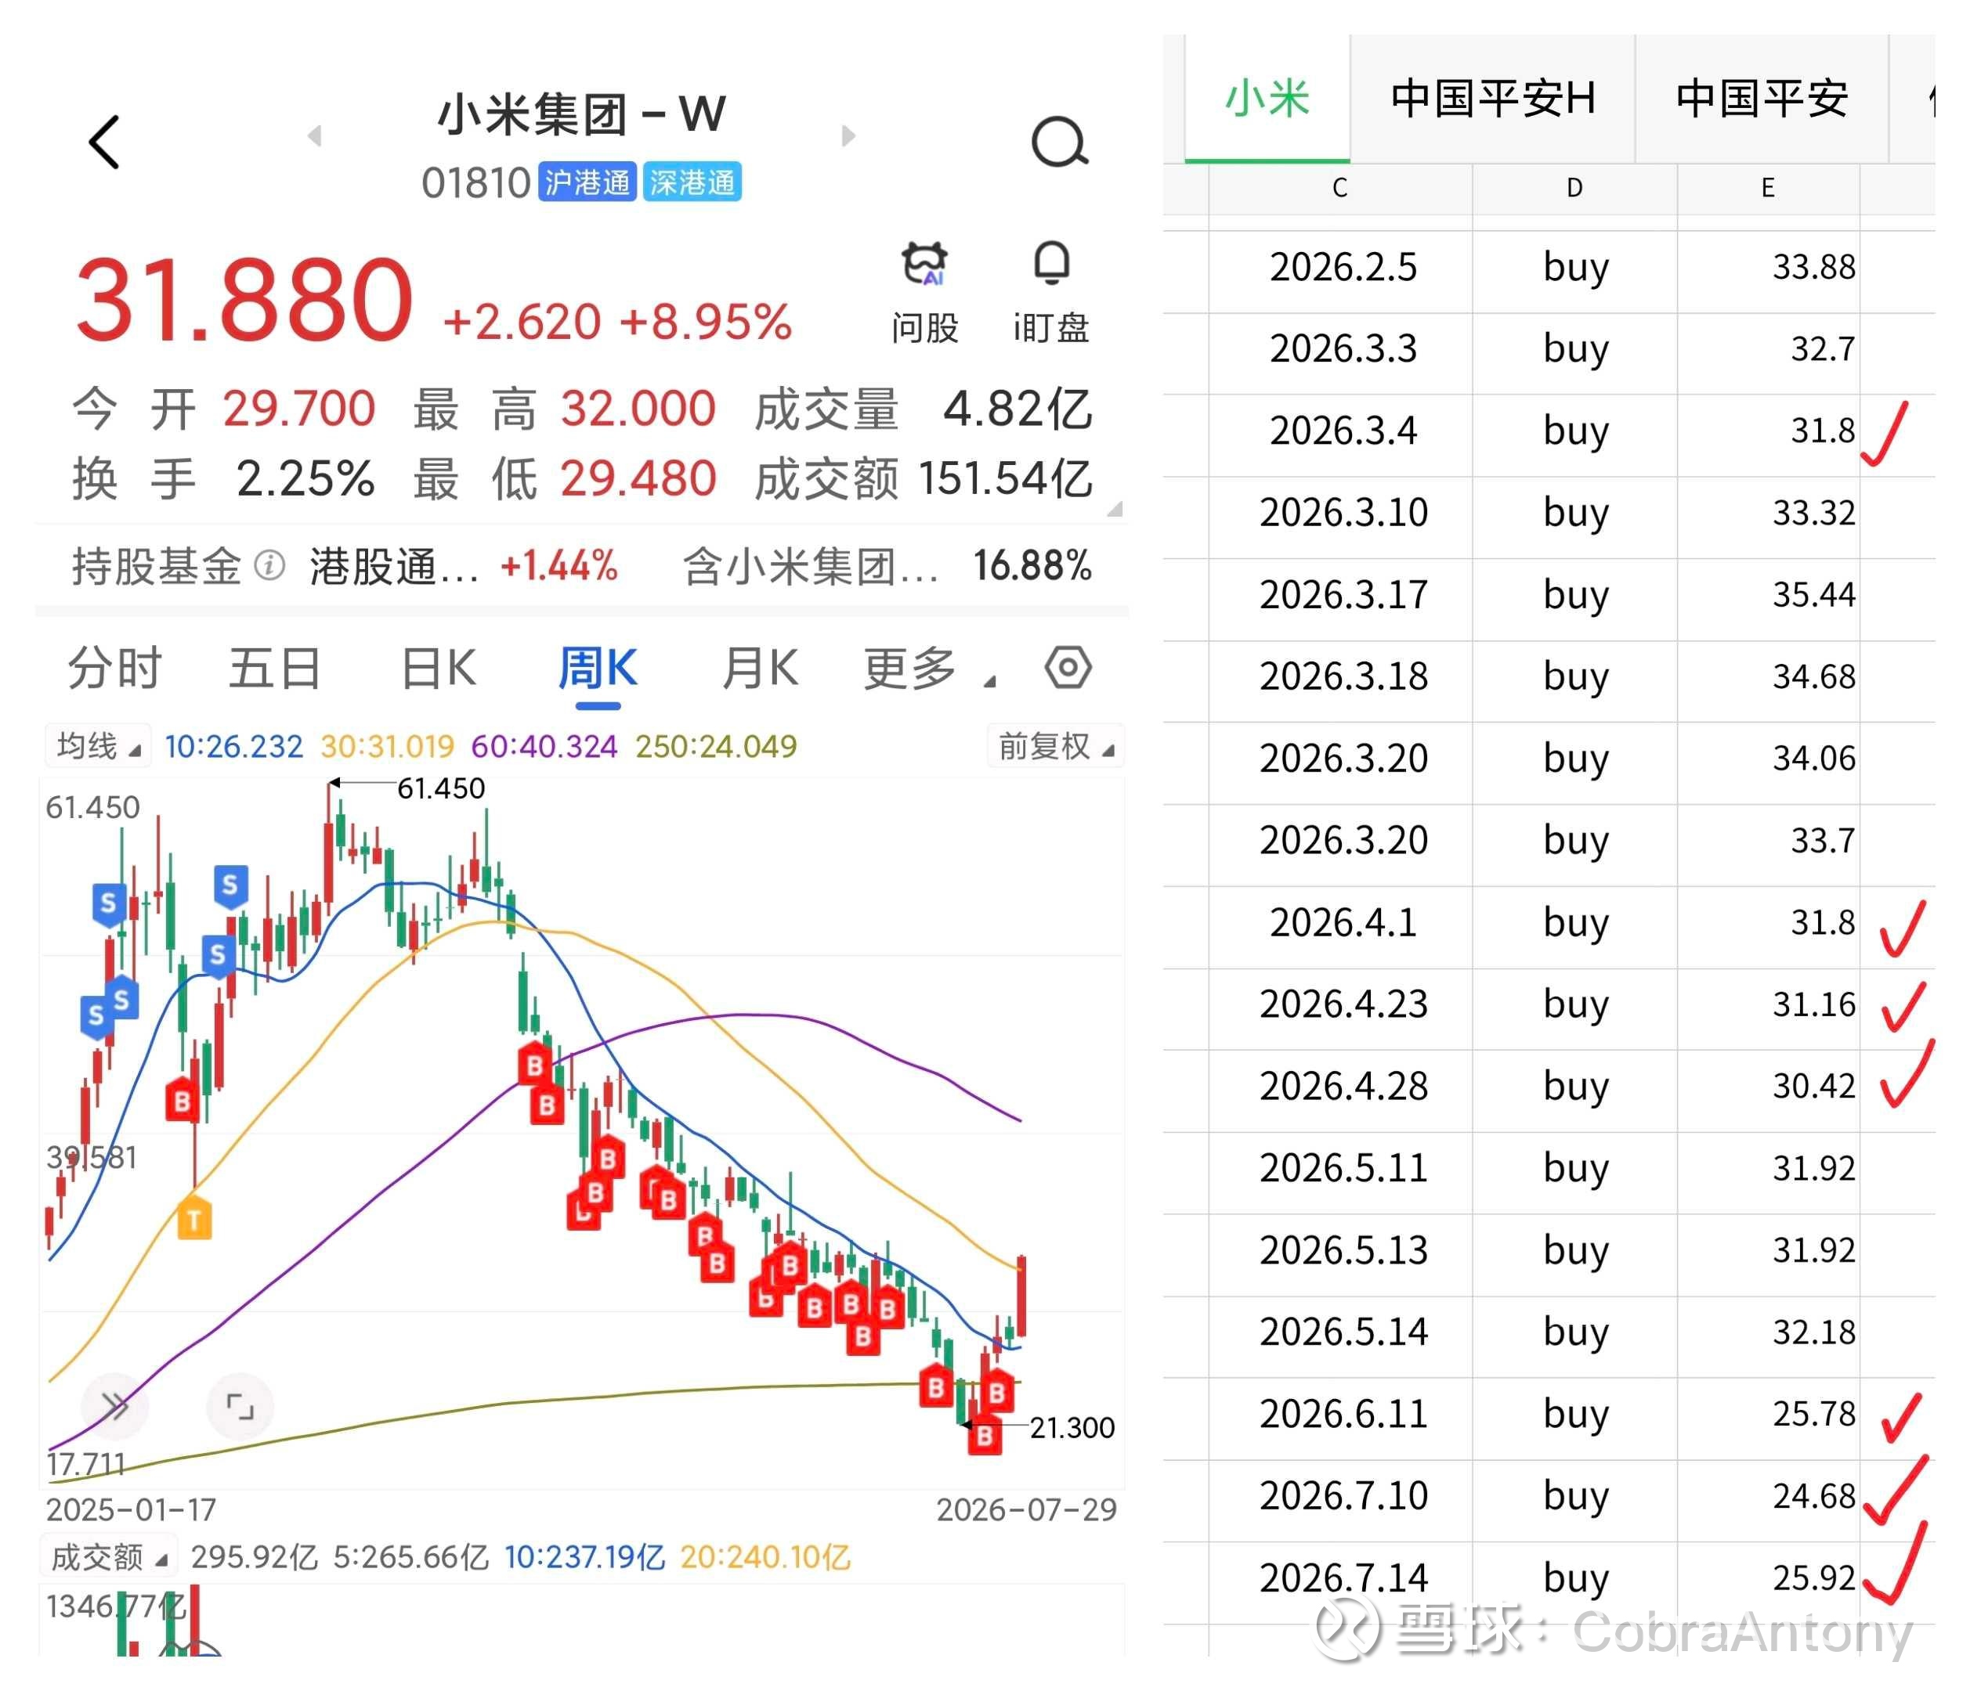Open the search magnifier icon
Viewport: 1970px width, 1691px height.
click(x=1059, y=143)
